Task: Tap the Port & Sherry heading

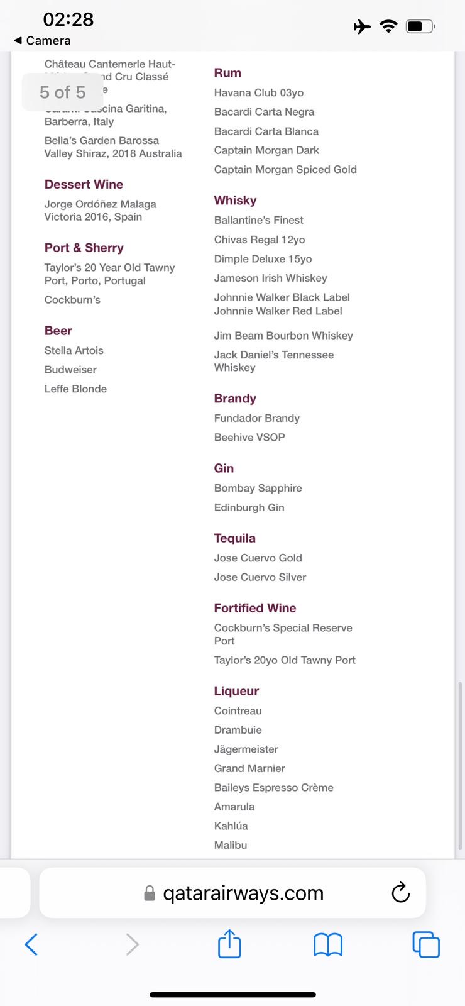Action: pyautogui.click(x=84, y=248)
